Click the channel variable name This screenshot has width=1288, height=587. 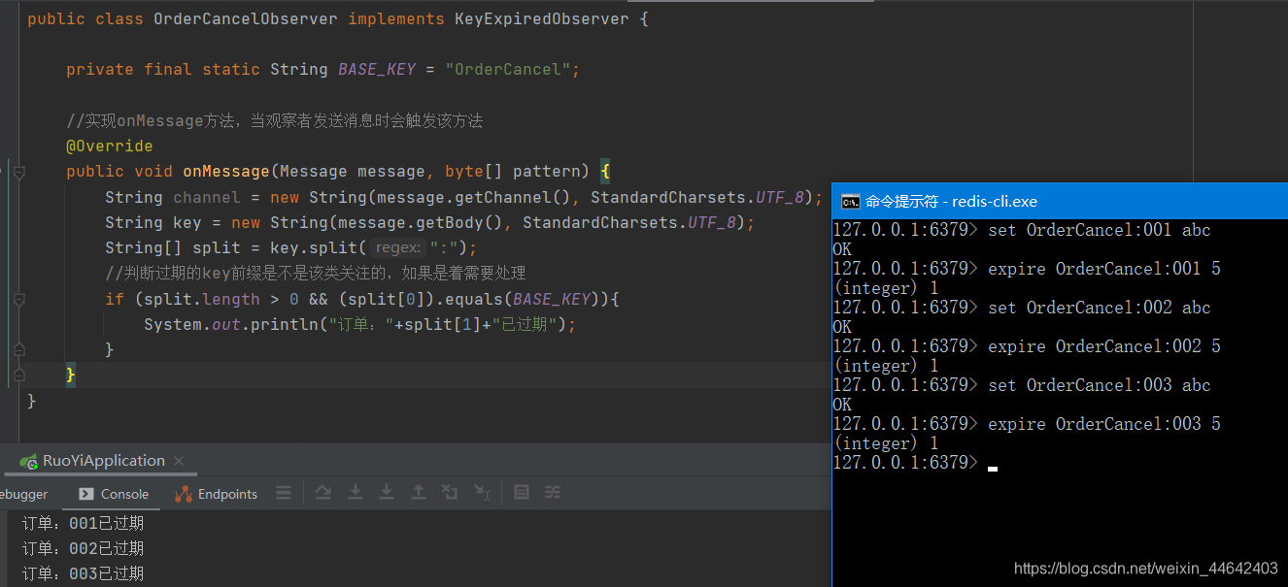(x=207, y=198)
